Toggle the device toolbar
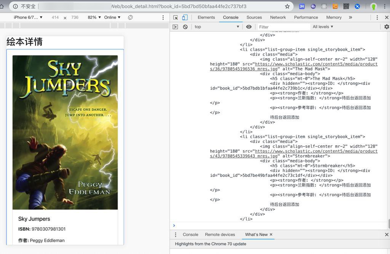The image size is (390, 254). click(x=185, y=17)
